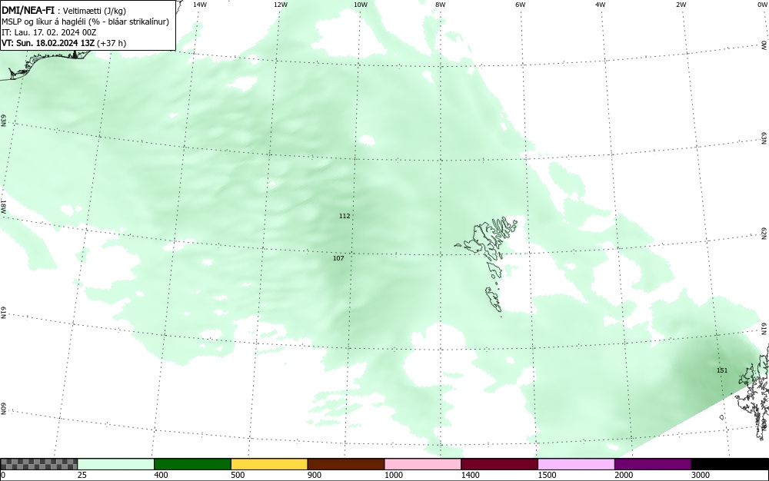Viewport: 769px width, 481px height.
Task: Click the 900 legend value
Action: click(315, 475)
